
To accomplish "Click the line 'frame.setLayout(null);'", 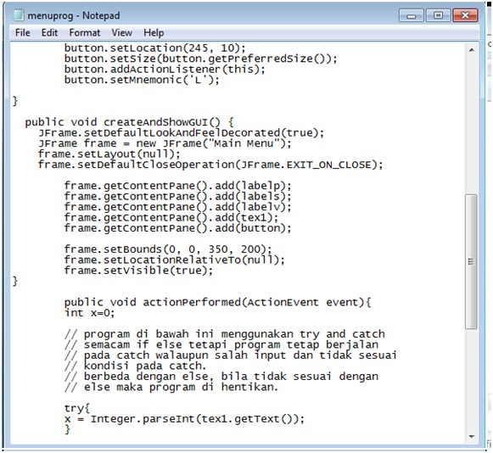I will point(109,154).
